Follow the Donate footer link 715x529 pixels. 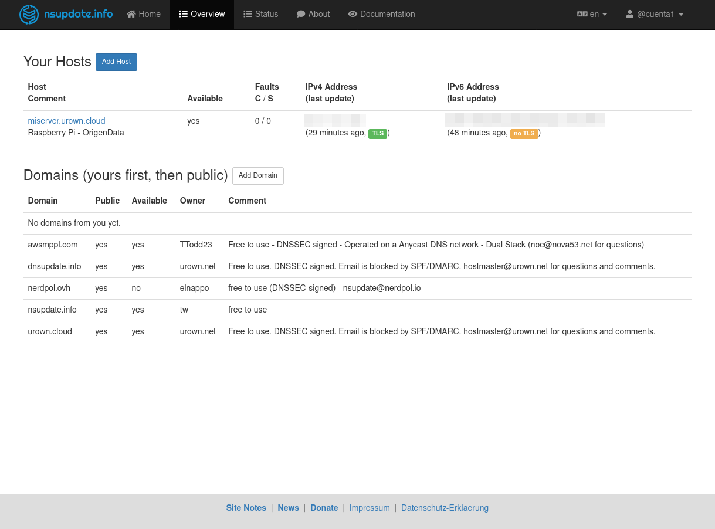point(324,508)
